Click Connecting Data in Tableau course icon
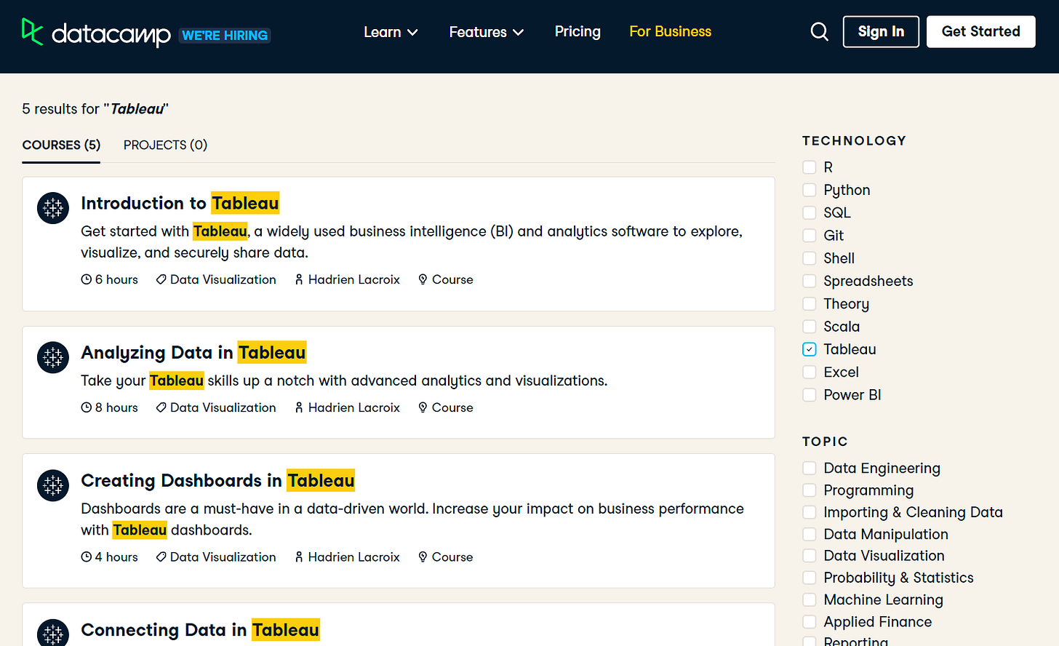 [x=53, y=633]
